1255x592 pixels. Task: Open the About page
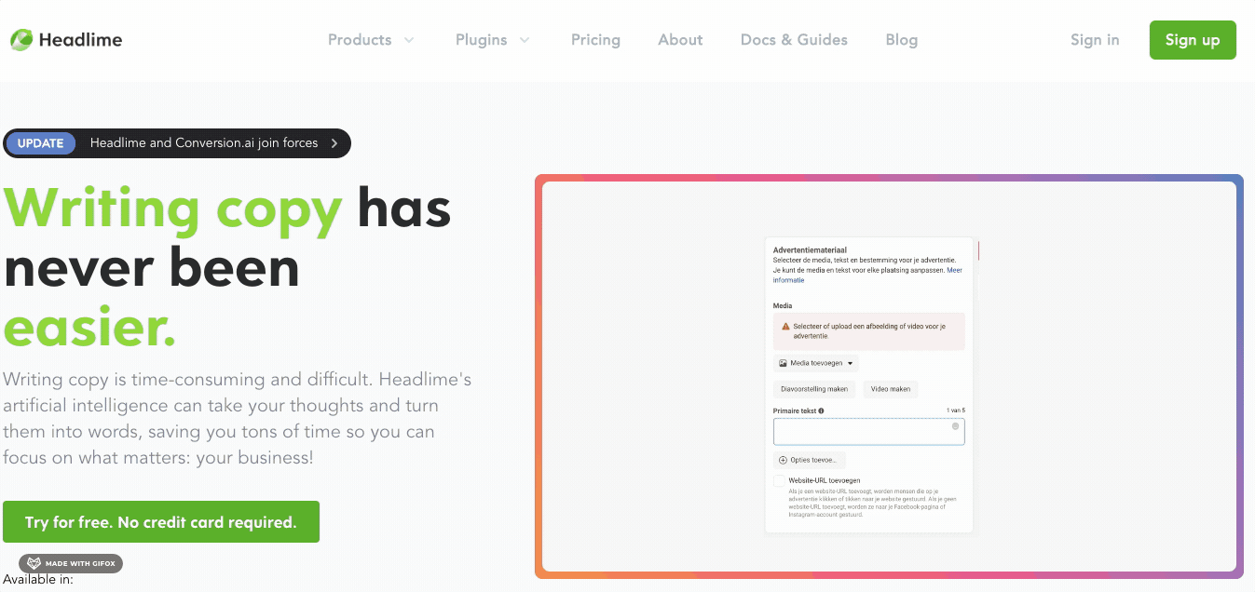[x=680, y=40]
